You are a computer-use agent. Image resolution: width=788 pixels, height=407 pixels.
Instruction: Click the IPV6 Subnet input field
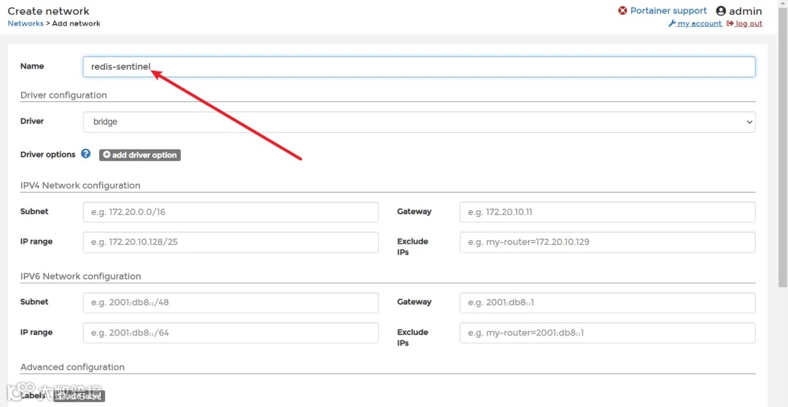pyautogui.click(x=231, y=303)
